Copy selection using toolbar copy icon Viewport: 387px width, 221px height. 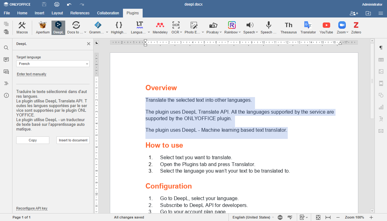point(6,24)
